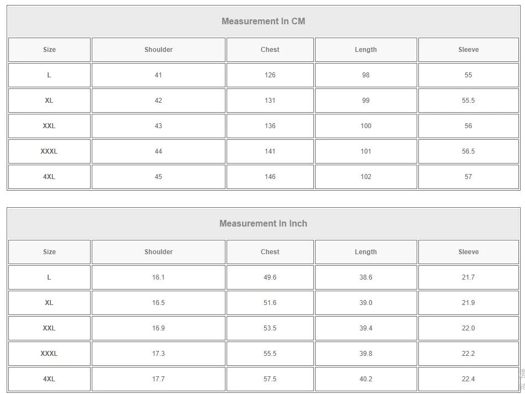Click the Size header in the CM table

tap(49, 50)
